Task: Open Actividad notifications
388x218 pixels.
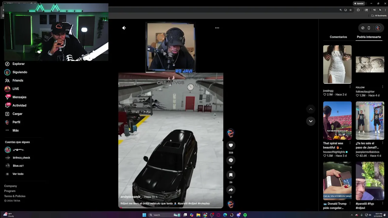Action: click(16, 105)
